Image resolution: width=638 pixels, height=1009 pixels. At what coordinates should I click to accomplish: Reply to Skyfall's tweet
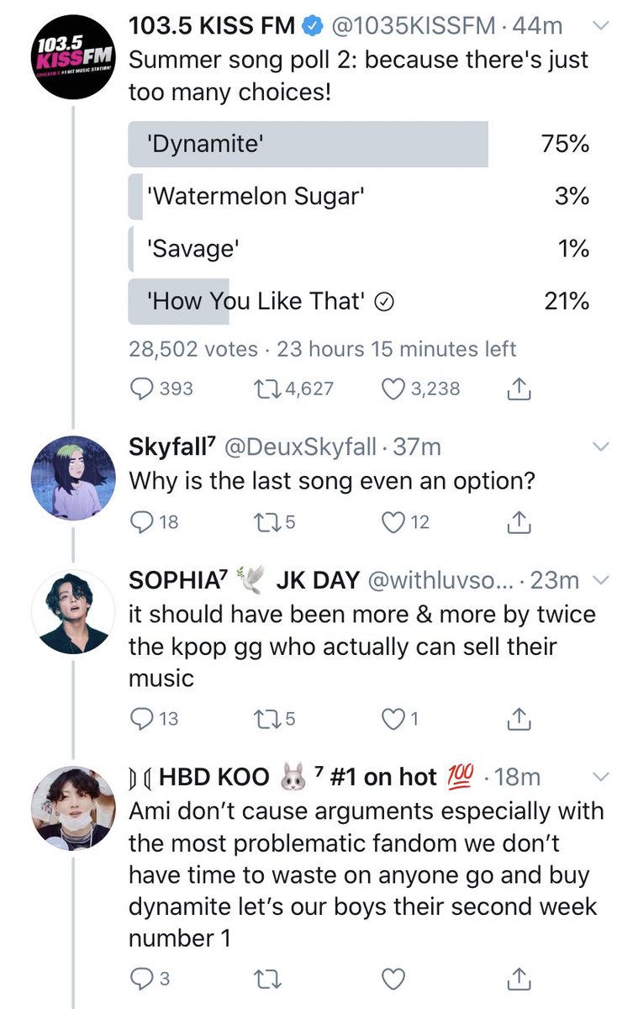[x=156, y=522]
